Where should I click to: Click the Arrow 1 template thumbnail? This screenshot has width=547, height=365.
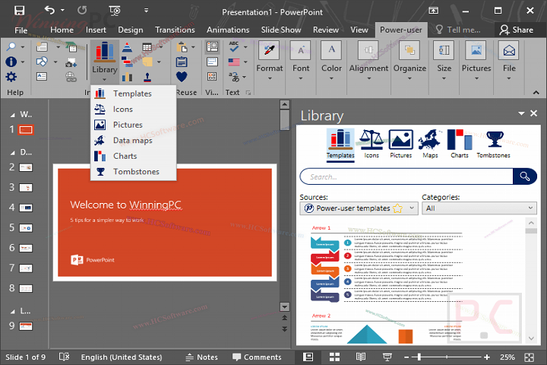click(x=387, y=263)
